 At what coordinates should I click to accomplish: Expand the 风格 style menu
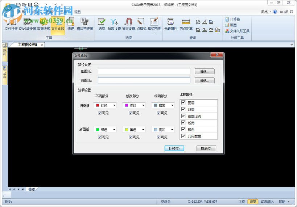pos(266,12)
